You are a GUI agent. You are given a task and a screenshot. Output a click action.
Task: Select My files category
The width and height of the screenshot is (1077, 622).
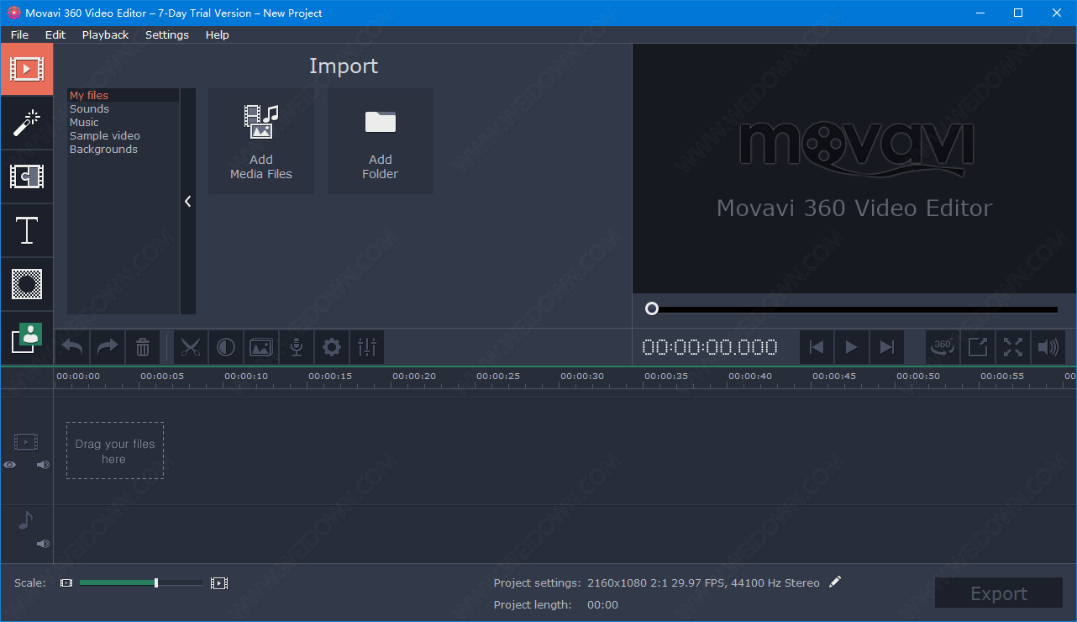click(123, 95)
